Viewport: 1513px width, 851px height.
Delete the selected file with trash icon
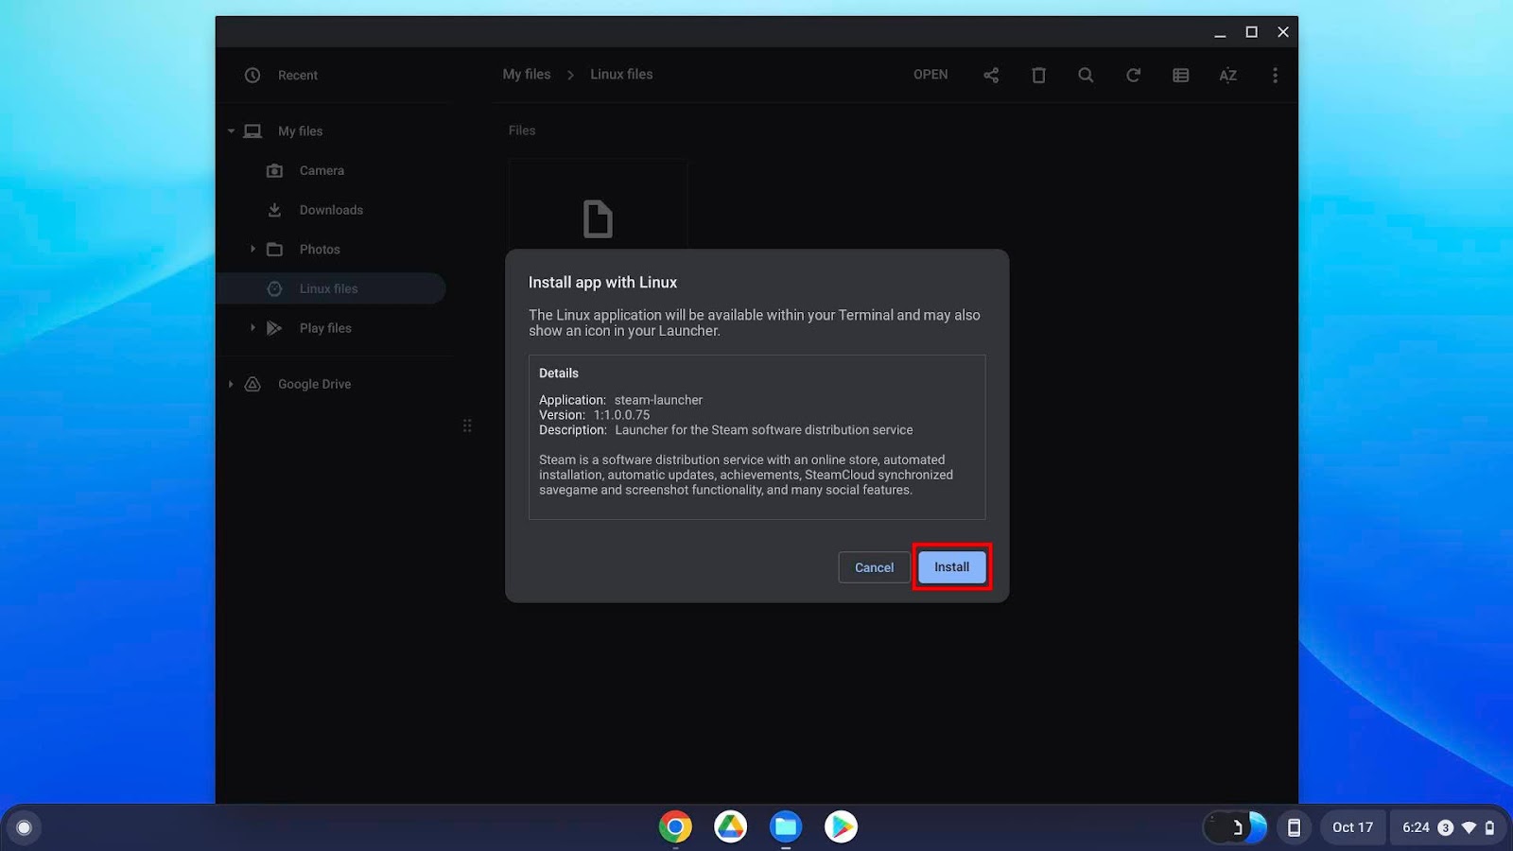(x=1038, y=75)
